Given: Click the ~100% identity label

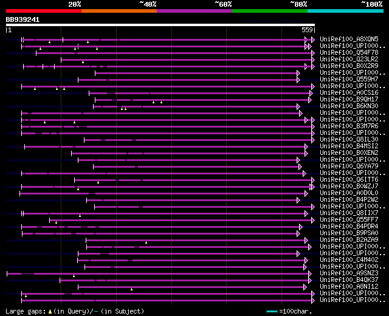Looking at the screenshot, I should pos(372,4).
